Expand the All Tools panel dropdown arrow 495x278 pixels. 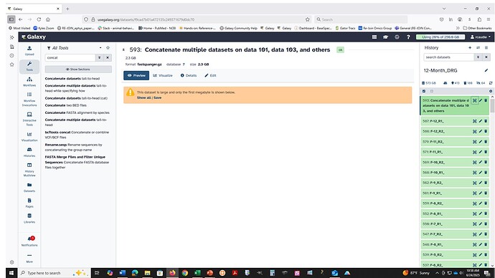click(x=100, y=47)
